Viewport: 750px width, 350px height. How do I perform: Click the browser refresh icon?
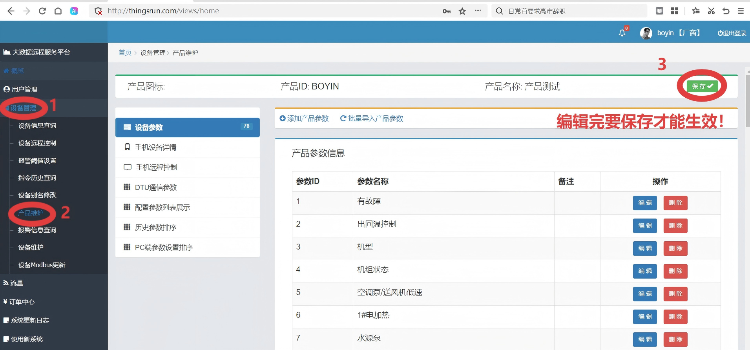[x=42, y=11]
